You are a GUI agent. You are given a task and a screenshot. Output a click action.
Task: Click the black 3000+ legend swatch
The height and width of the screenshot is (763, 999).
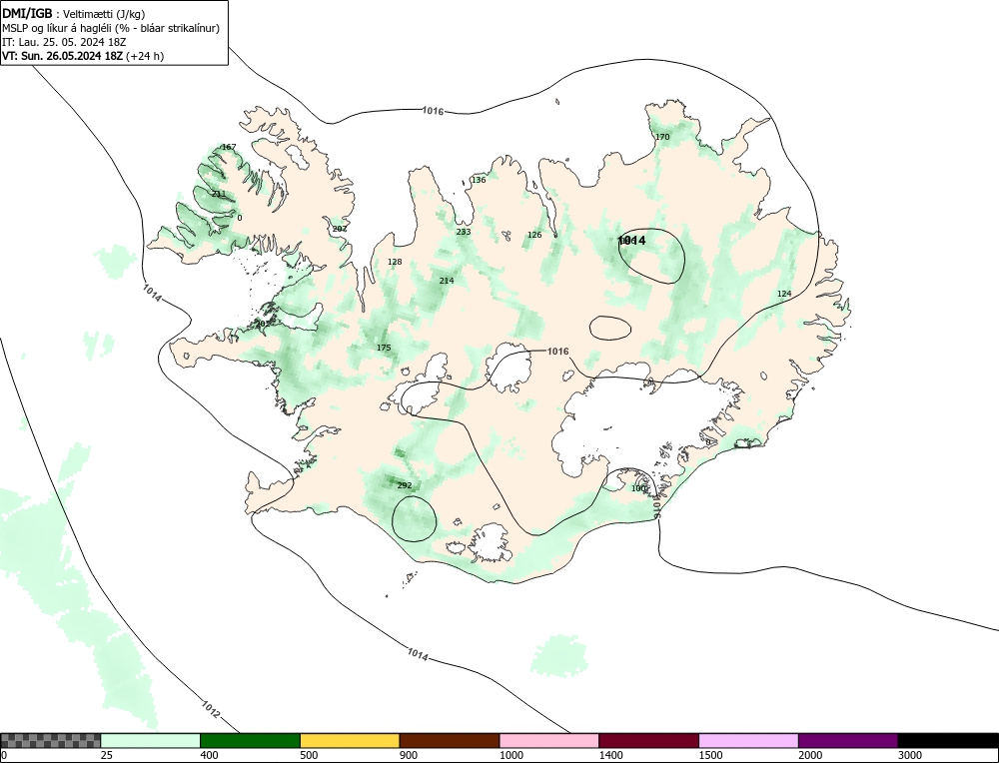(x=948, y=740)
